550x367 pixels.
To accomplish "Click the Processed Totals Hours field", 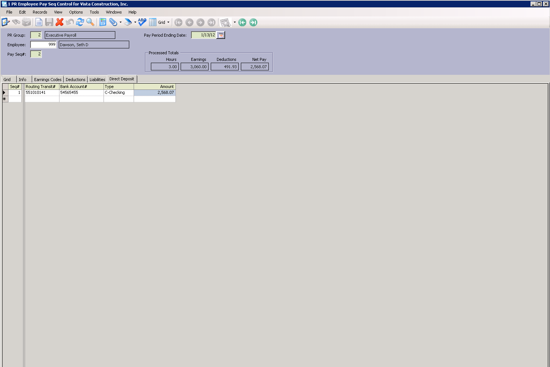I will pyautogui.click(x=165, y=67).
